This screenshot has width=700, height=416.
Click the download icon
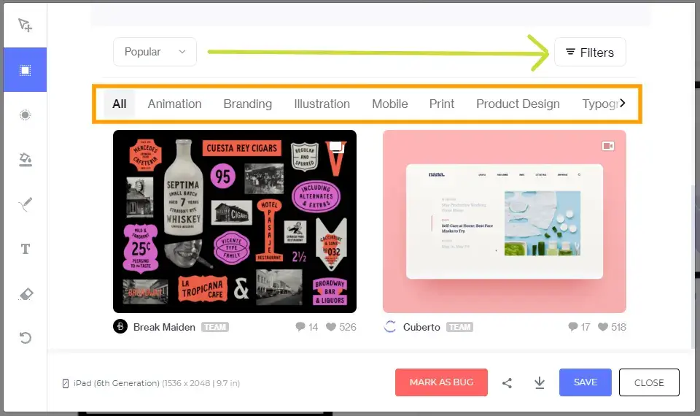540,382
